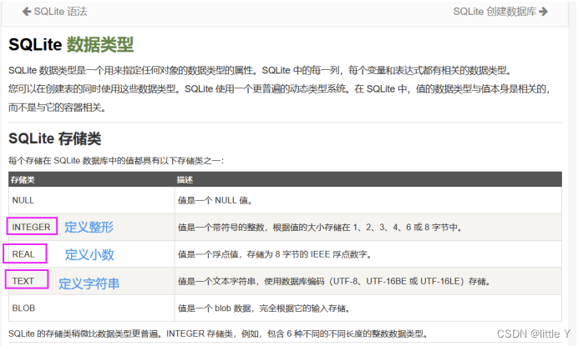The image size is (583, 346).
Task: Click the paragraph starting '您可以在创建表的同时使用'
Action: [279, 98]
